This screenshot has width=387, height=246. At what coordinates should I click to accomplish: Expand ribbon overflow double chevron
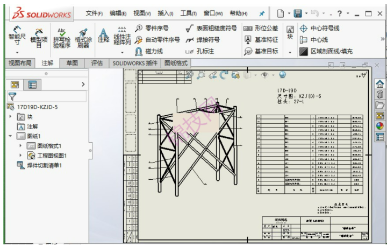(x=382, y=39)
